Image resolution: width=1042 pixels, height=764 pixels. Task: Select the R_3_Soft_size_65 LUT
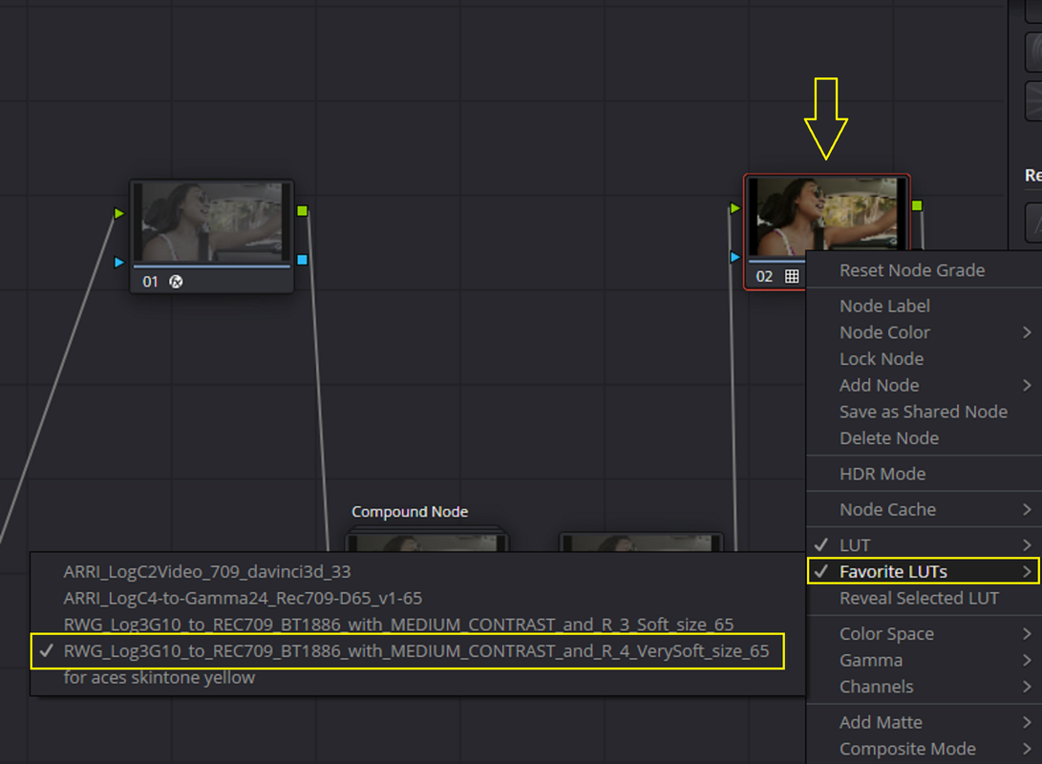tap(417, 624)
